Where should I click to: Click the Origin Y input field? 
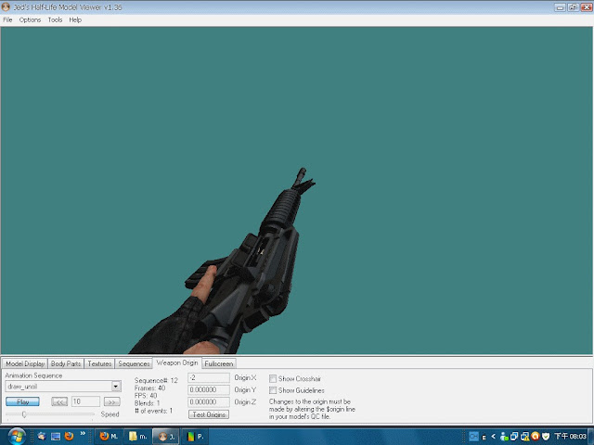209,389
